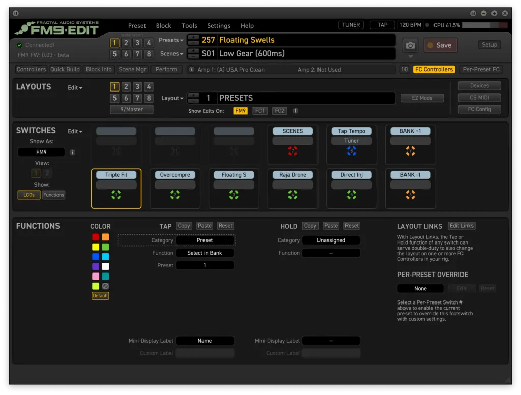
Task: Open the Switches Edit dropdown
Action: coord(75,131)
